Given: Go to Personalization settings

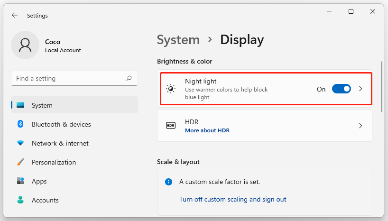Looking at the screenshot, I should pyautogui.click(x=74, y=162).
